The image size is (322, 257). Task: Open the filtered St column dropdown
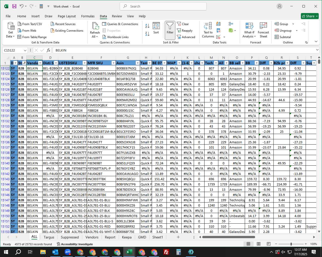click(x=24, y=63)
